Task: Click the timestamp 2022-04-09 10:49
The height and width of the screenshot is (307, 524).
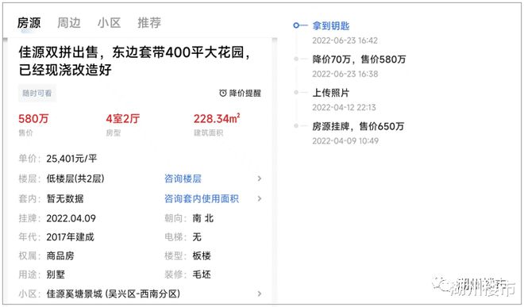Action: pos(345,141)
